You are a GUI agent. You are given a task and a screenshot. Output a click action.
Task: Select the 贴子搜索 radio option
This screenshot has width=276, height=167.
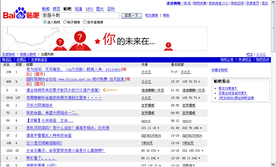(x=65, y=22)
